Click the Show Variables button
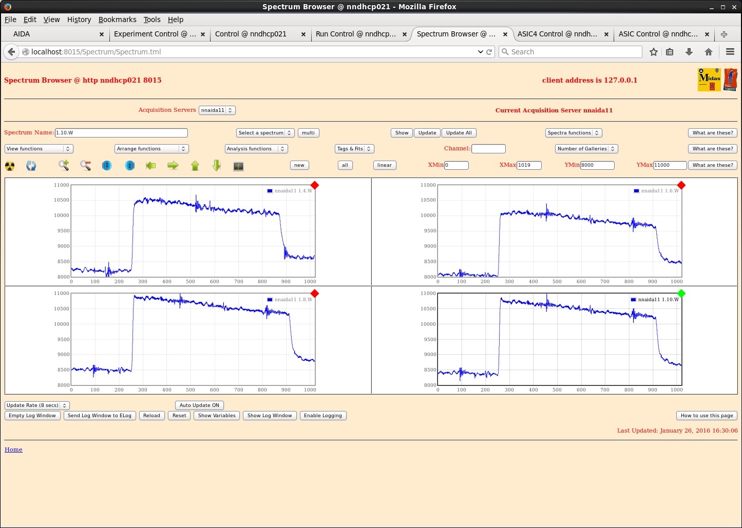This screenshot has width=742, height=528. [217, 416]
